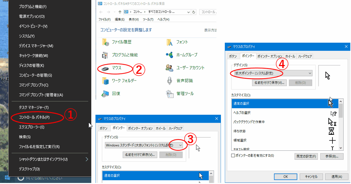Image resolution: width=351 pixels, height=184 pixels.
Task: Switch to ボタン tab in right mouse dialog
Action: pos(233,56)
